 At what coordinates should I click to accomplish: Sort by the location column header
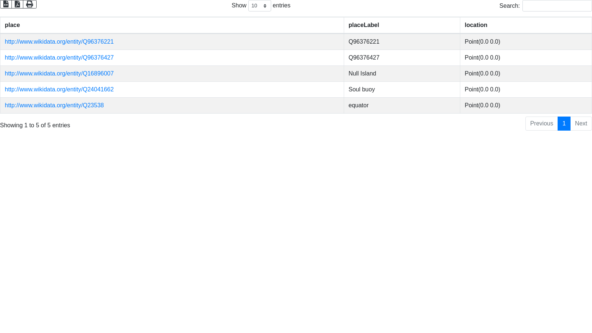(476, 25)
